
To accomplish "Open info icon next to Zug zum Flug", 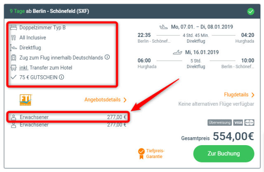I will tap(107, 57).
